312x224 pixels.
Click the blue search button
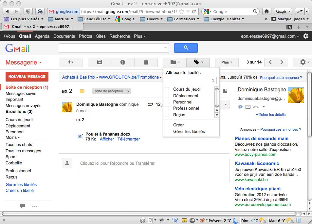point(186,48)
